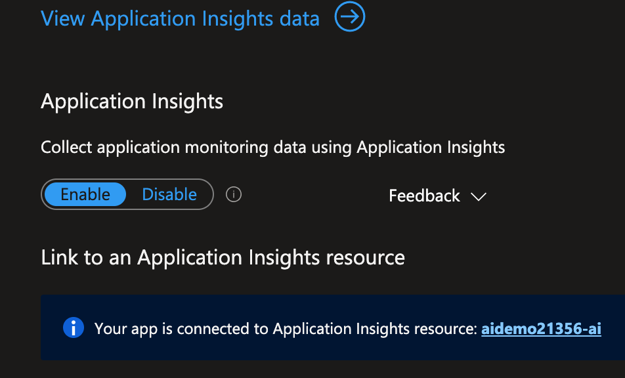Open the aidemo21356-ai resource link

[541, 329]
